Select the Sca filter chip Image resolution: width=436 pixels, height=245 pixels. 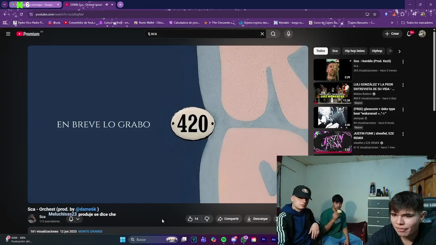(335, 51)
